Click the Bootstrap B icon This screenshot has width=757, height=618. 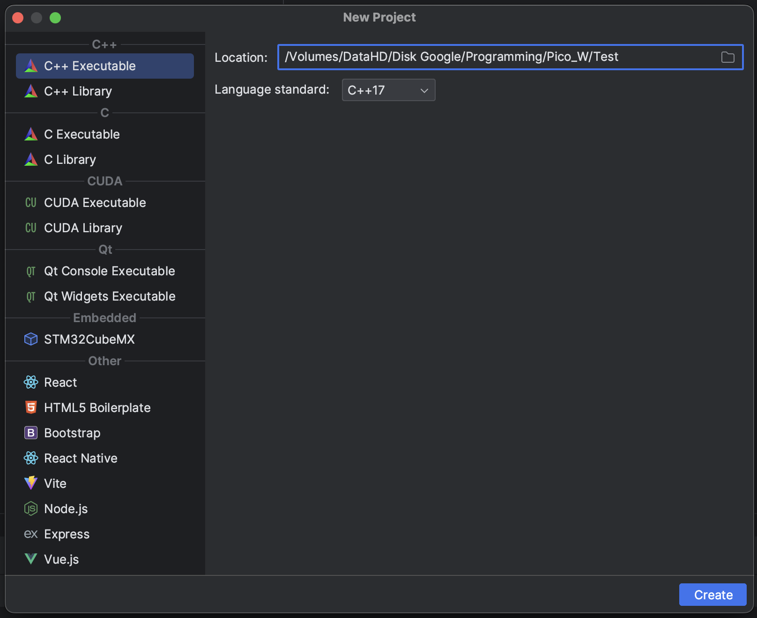31,433
